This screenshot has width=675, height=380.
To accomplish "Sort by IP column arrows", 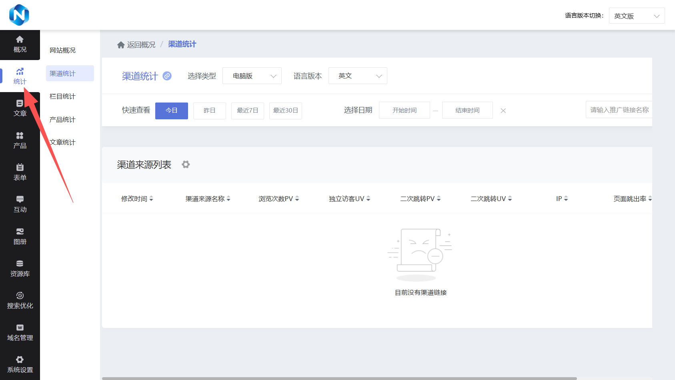I will pyautogui.click(x=566, y=199).
